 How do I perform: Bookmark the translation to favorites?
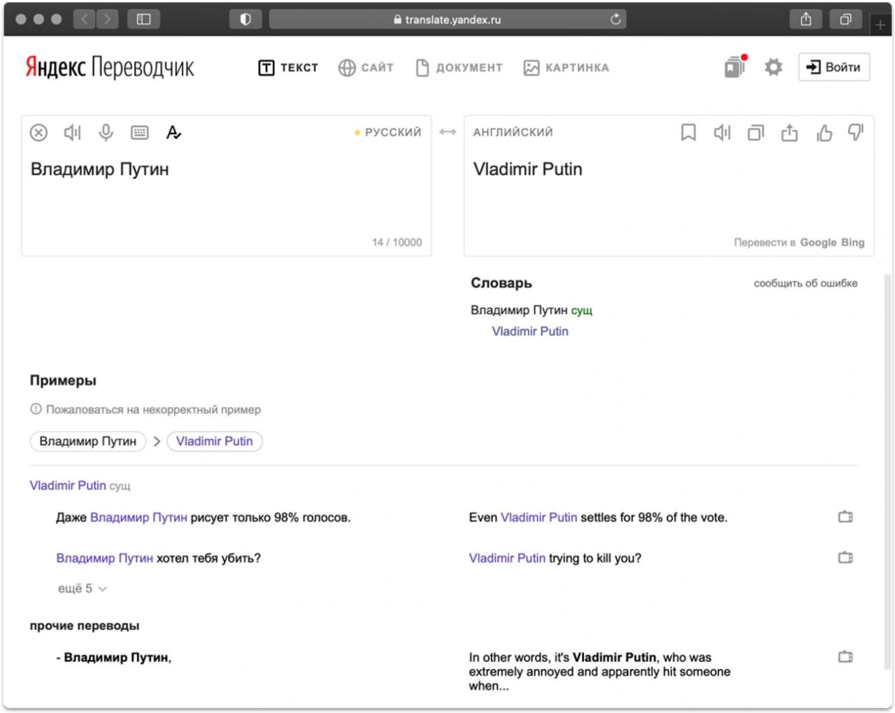pyautogui.click(x=688, y=132)
